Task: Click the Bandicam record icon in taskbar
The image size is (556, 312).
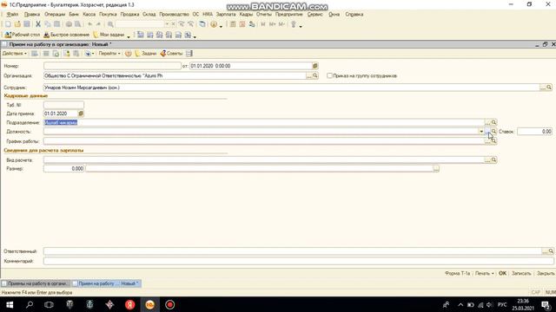Action: click(x=170, y=304)
